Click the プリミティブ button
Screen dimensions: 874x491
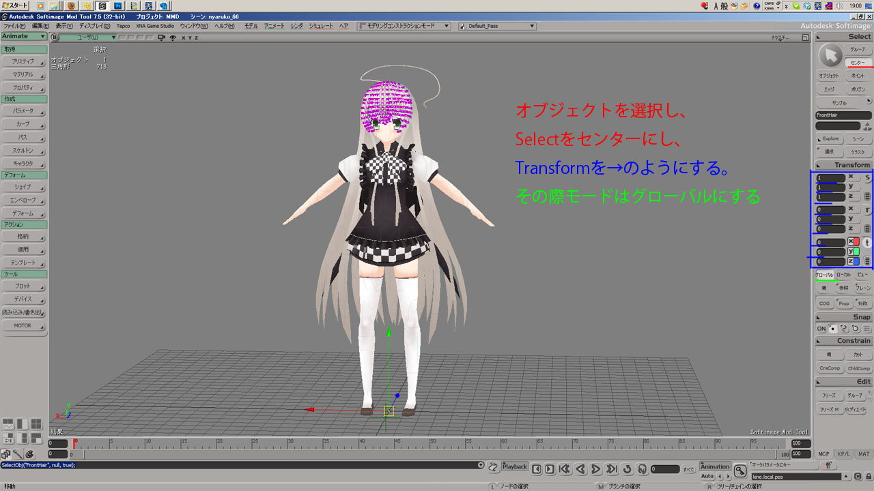pyautogui.click(x=23, y=61)
